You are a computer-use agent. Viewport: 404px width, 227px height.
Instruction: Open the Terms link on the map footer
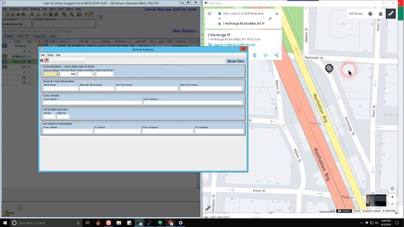357,211
